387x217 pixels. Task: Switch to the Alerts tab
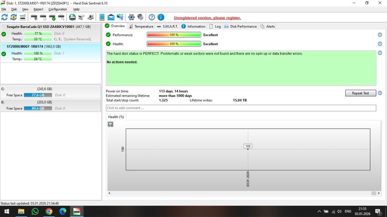[x=267, y=26]
